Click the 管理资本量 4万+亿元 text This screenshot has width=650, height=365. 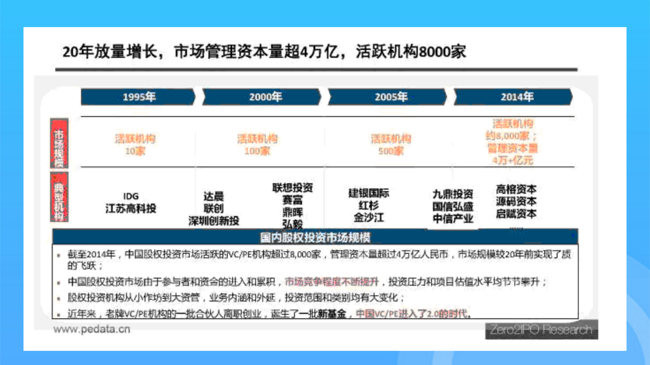(512, 154)
